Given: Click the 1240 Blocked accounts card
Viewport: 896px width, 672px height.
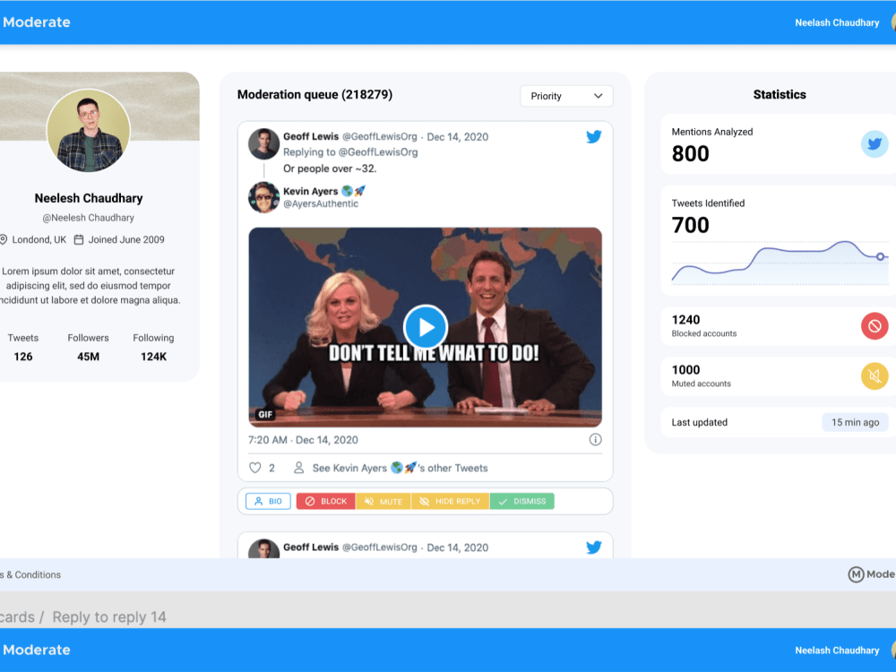Looking at the screenshot, I should [777, 326].
